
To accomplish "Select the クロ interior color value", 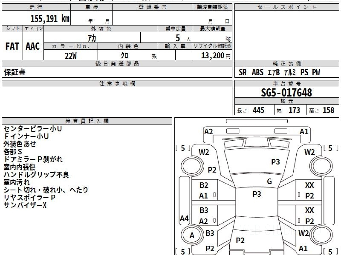I will click(x=124, y=56).
